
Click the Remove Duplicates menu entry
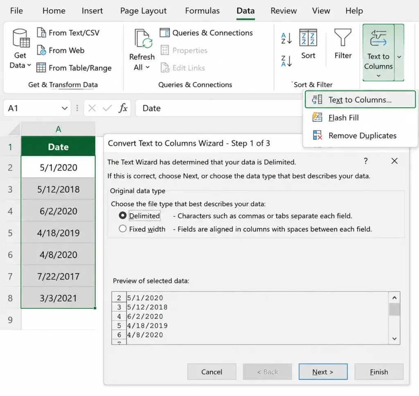tap(360, 135)
